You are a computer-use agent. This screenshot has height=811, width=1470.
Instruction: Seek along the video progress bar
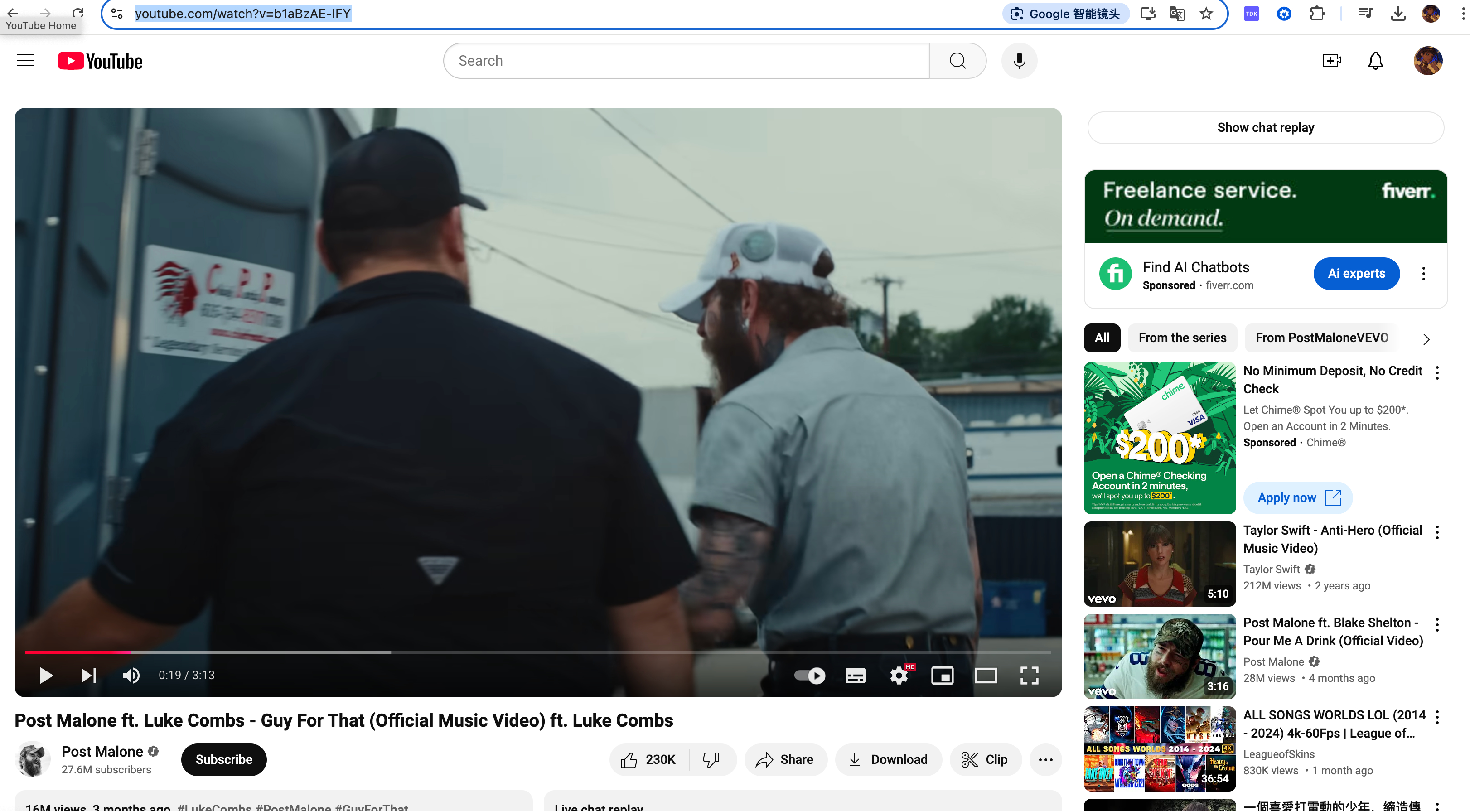point(537,652)
